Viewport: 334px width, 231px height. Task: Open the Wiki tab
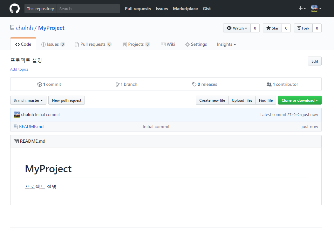pyautogui.click(x=168, y=44)
